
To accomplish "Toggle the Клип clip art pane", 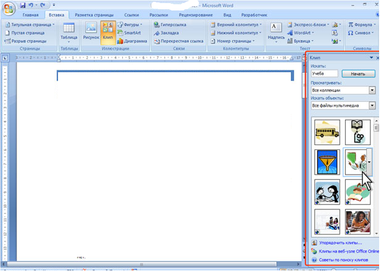I will click(108, 33).
